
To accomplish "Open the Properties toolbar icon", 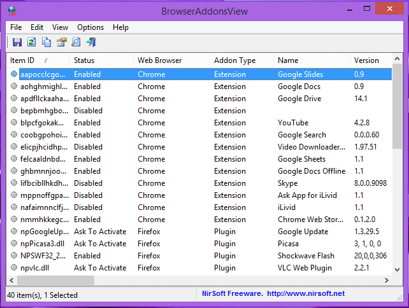I will pos(62,42).
